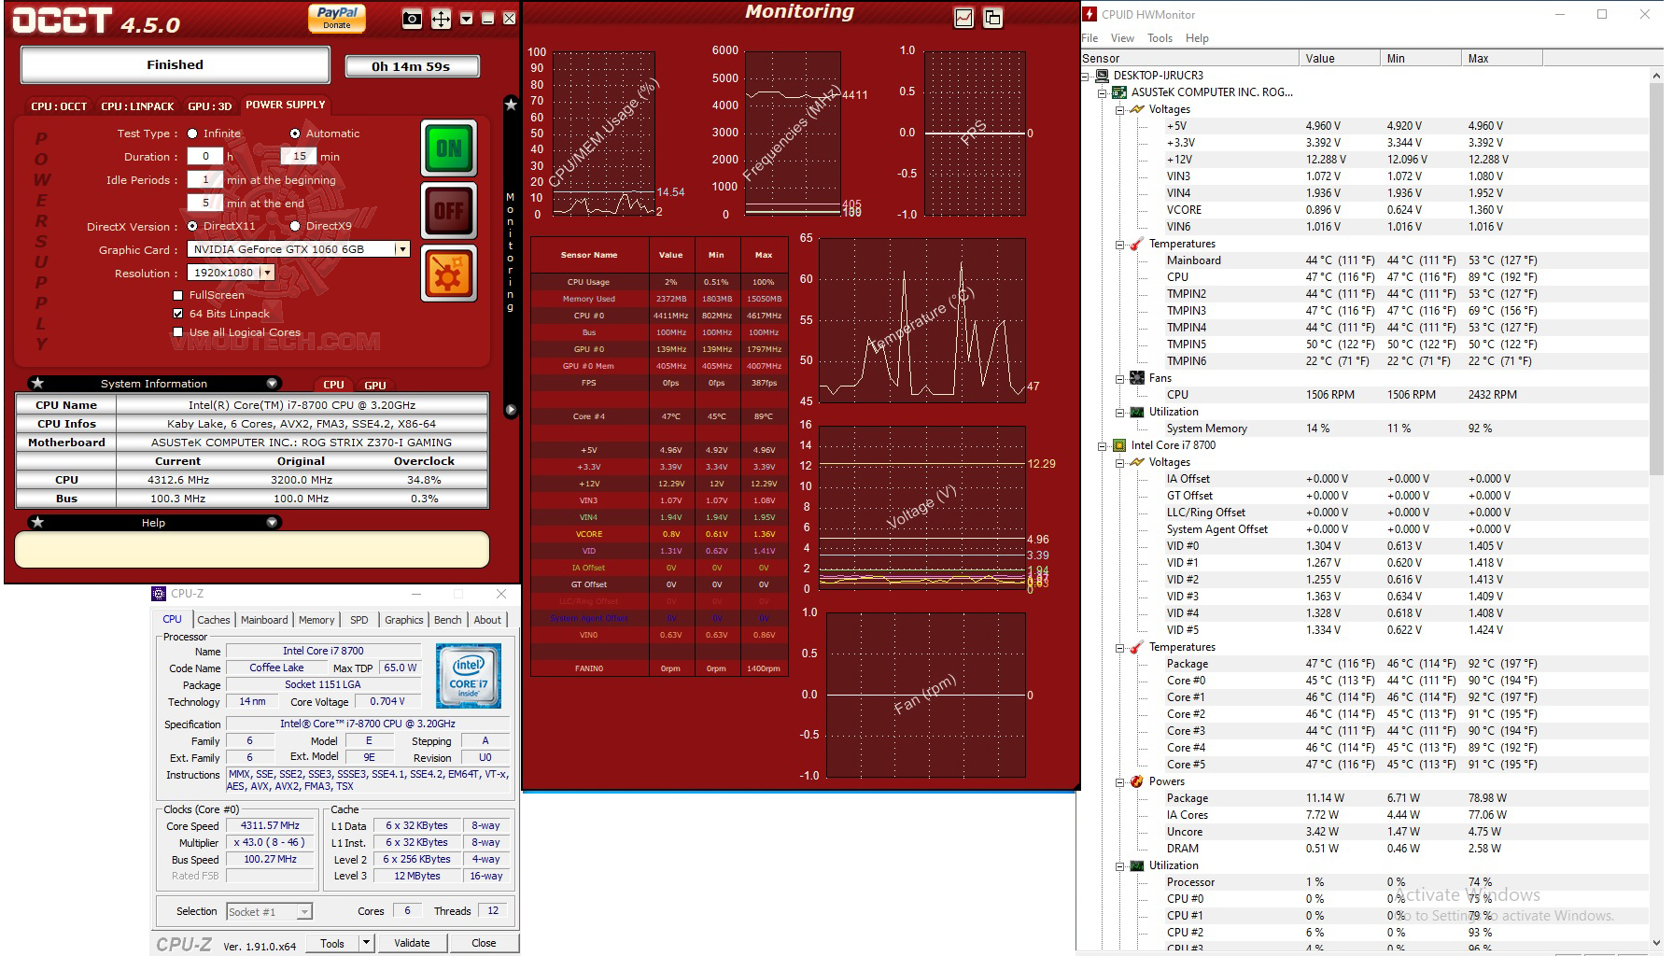
Task: Click the OCCT move-window crosshair icon
Action: click(x=441, y=19)
